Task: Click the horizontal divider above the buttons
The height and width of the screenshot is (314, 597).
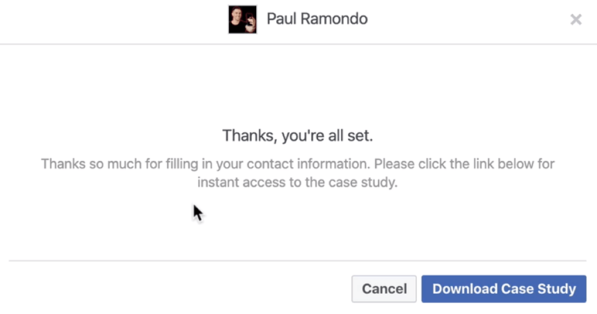Action: pos(298,260)
